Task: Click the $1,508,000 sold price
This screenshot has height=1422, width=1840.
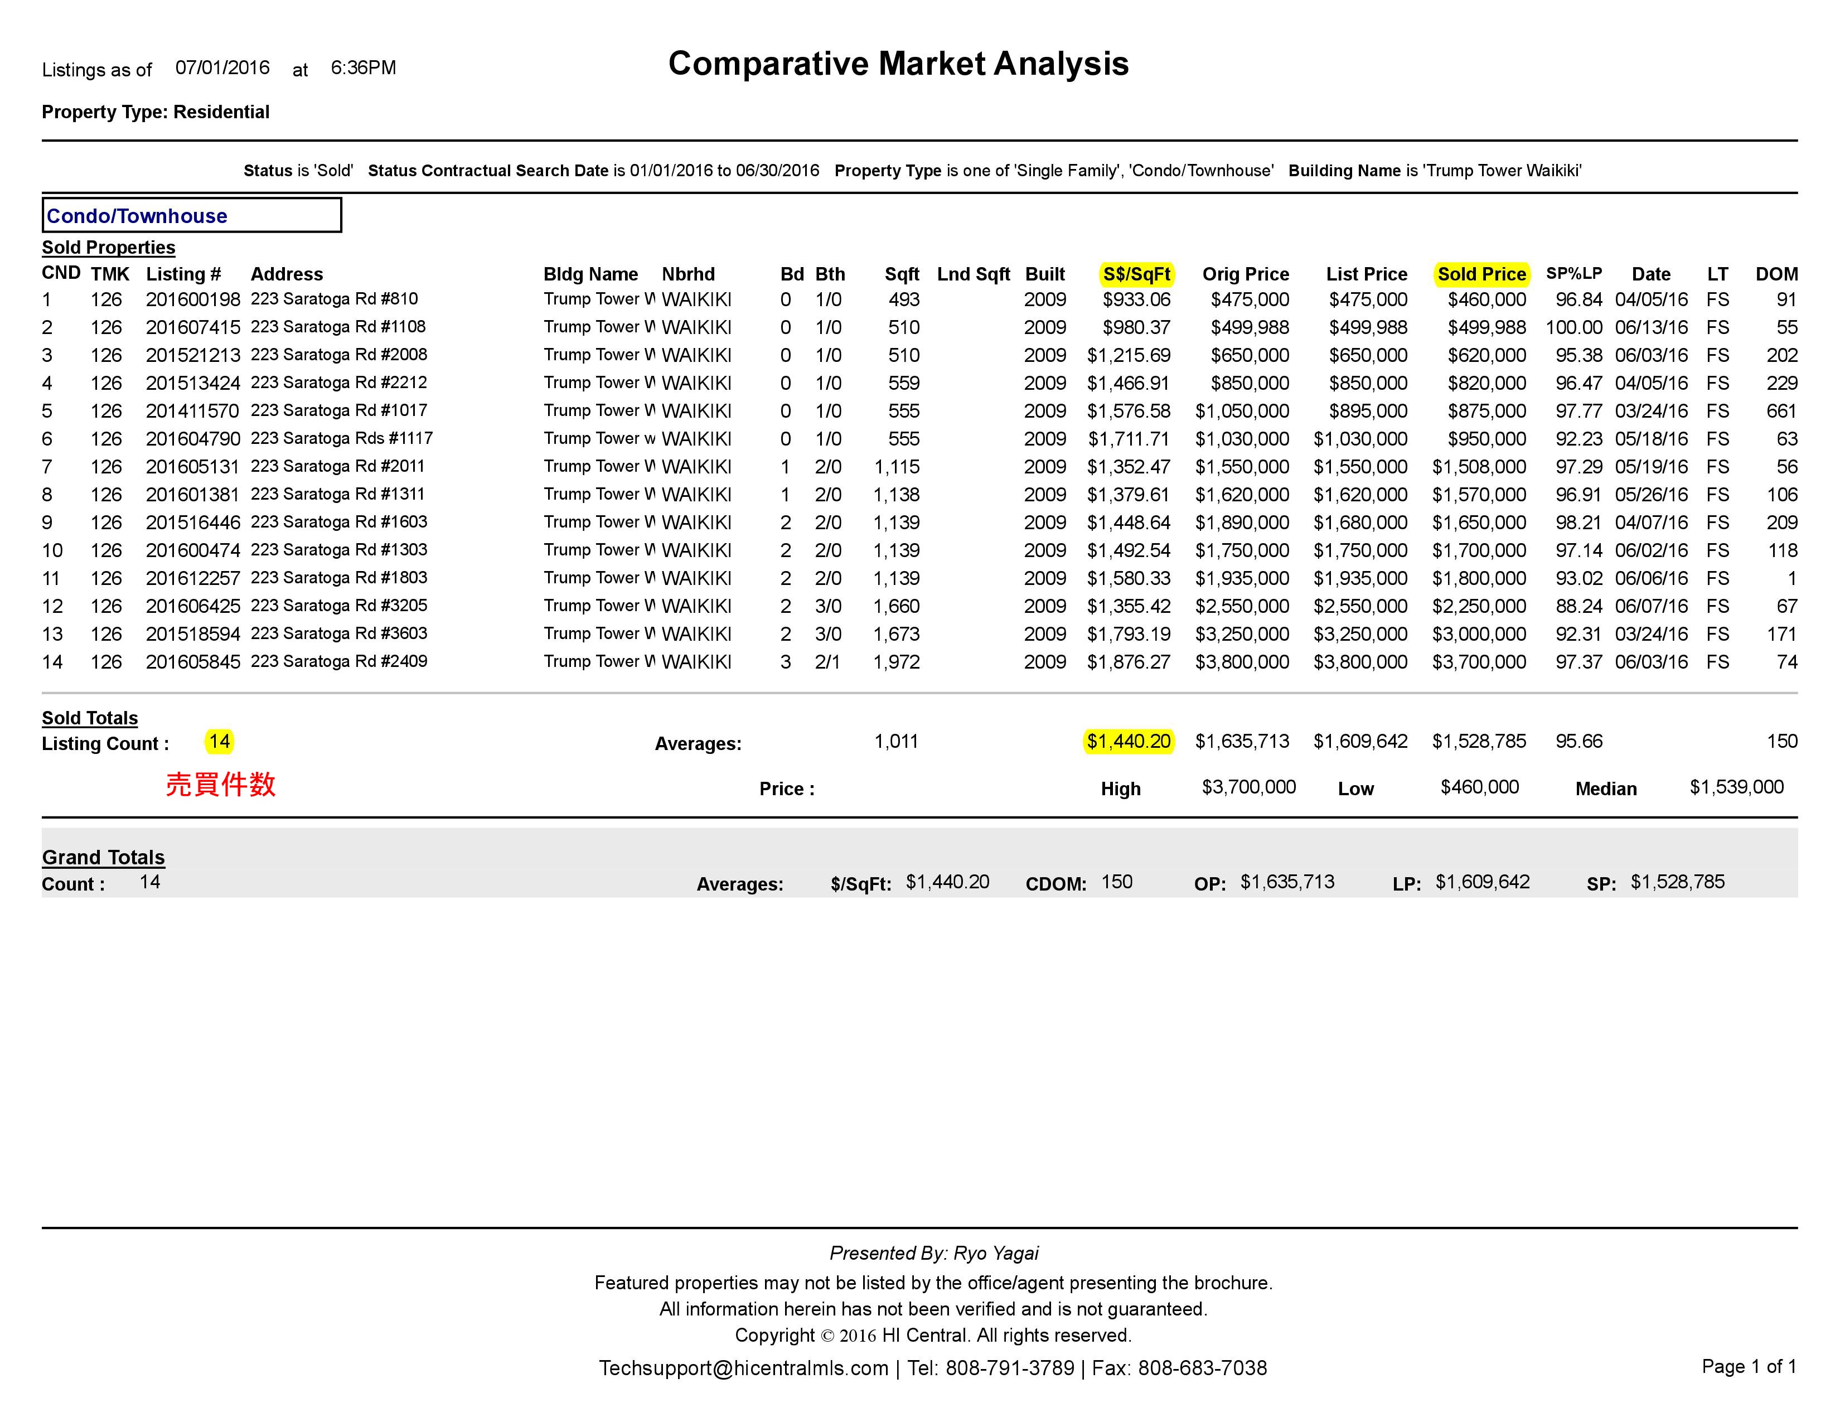Action: tap(1479, 467)
